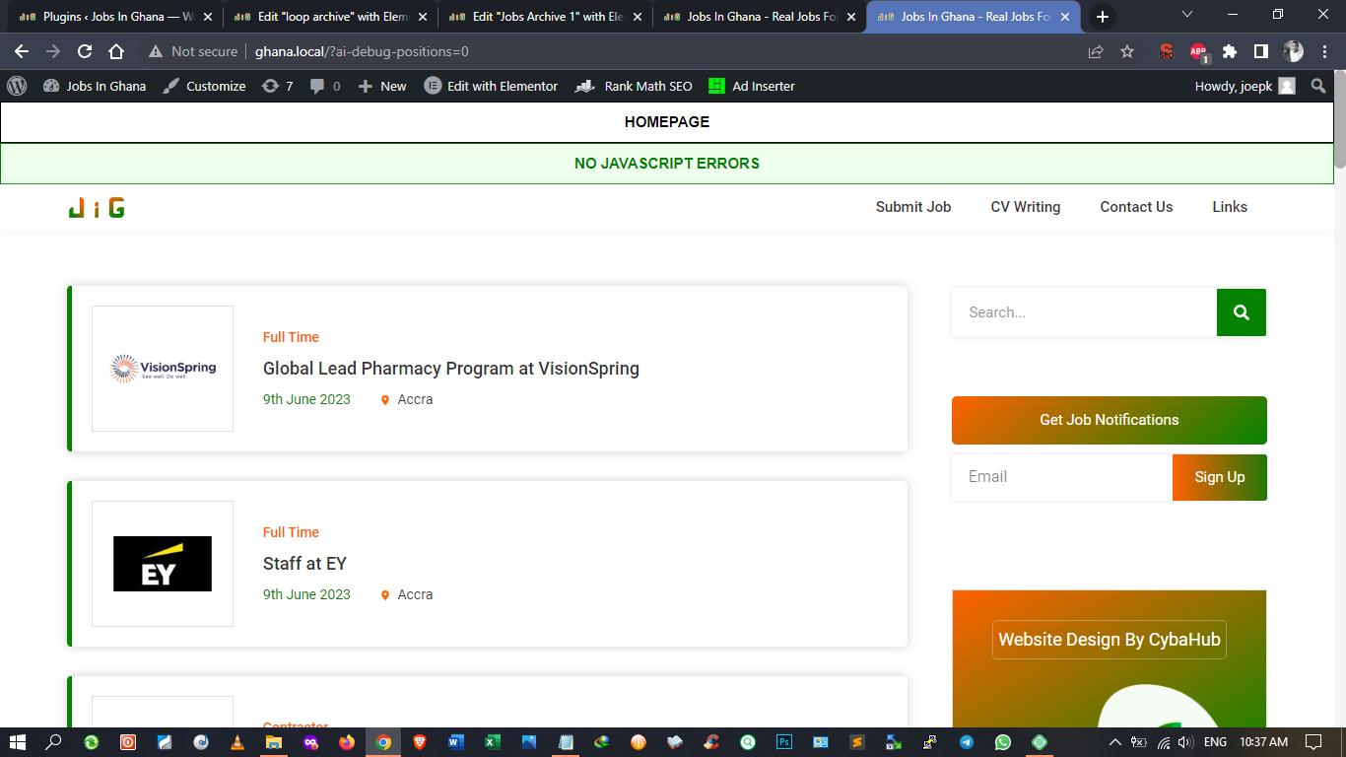Expand the tab search chevron
1346x757 pixels.
click(x=1186, y=15)
